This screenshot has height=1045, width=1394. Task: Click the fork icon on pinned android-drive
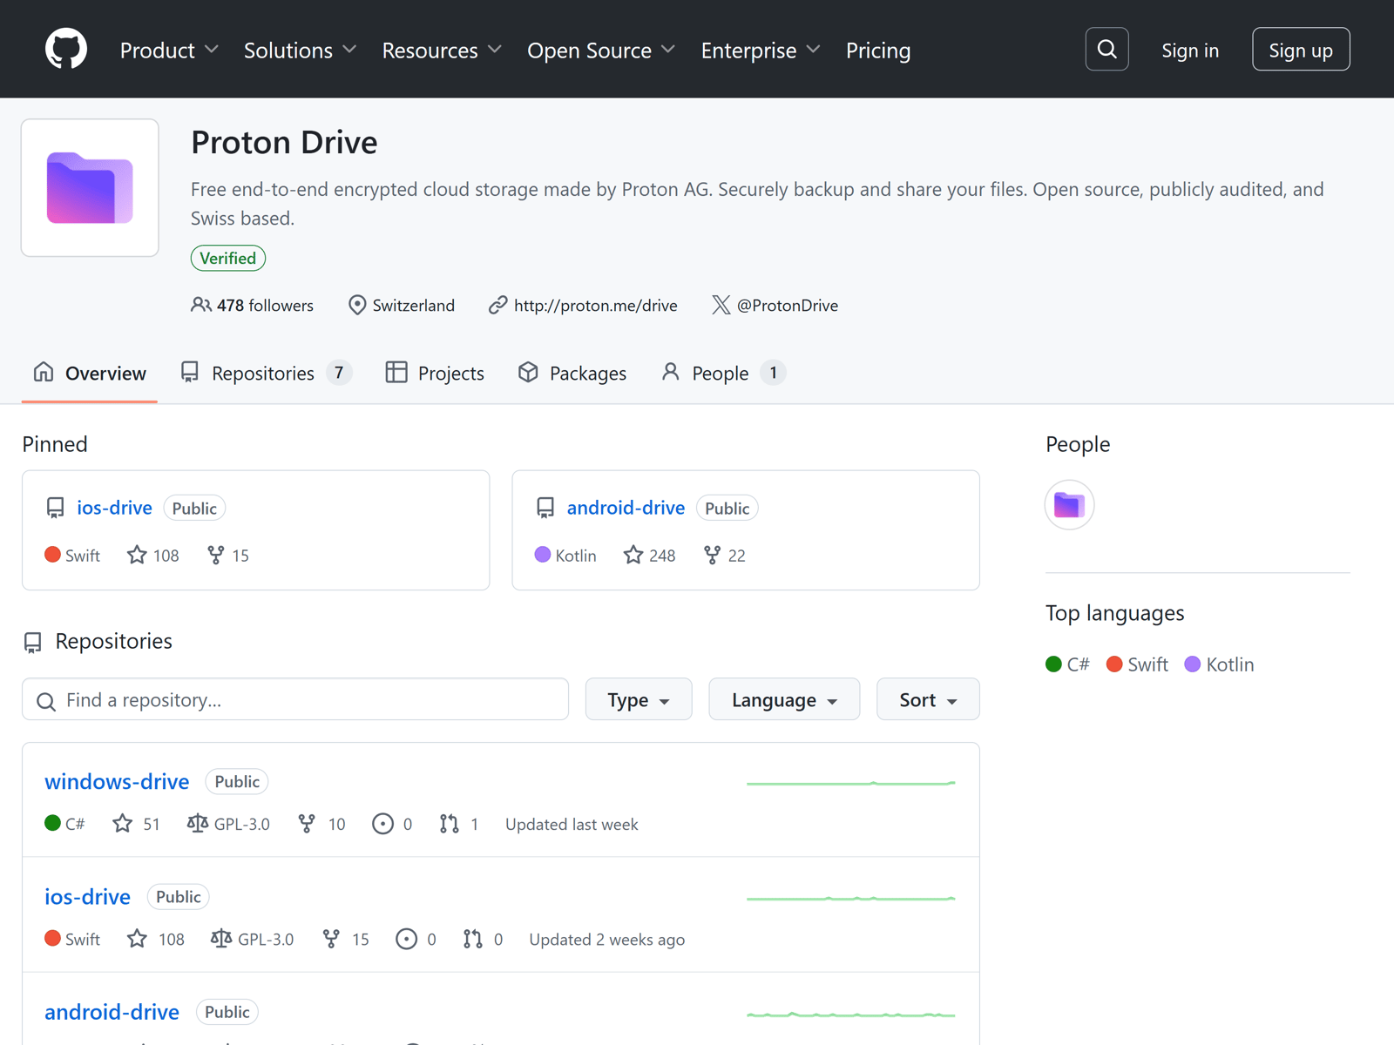(712, 556)
